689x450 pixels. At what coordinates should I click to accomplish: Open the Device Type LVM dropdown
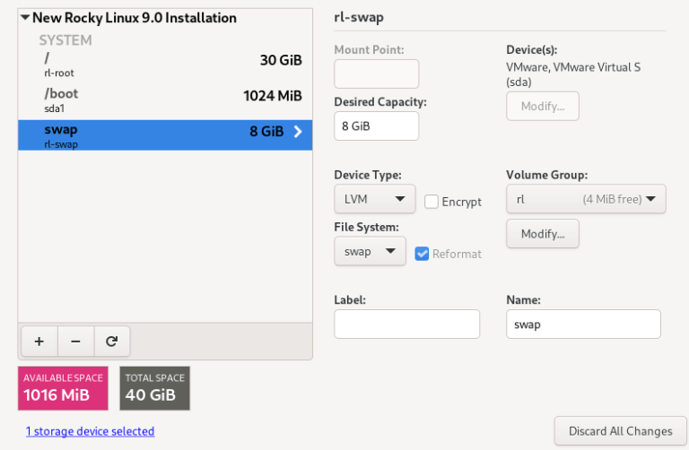[374, 199]
